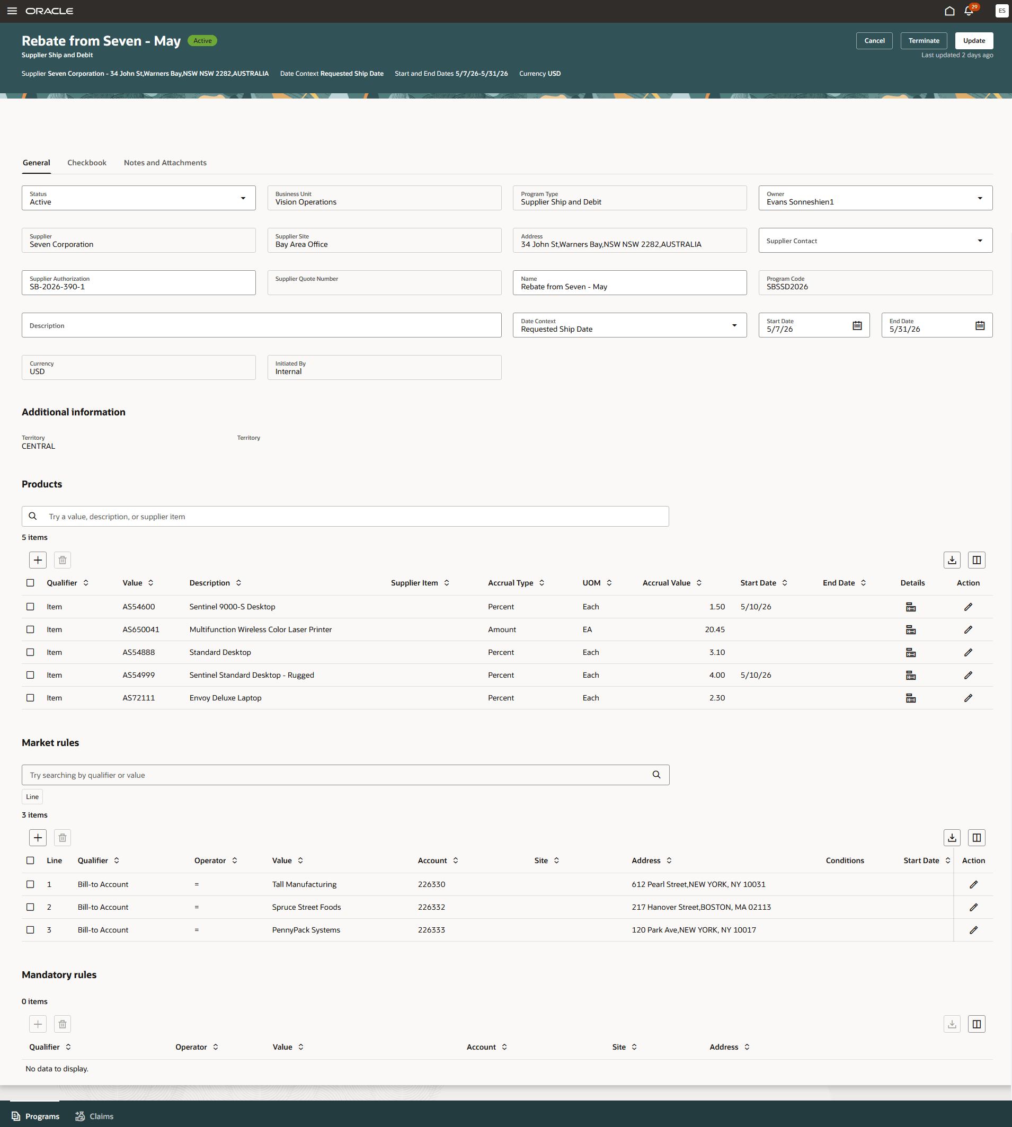The width and height of the screenshot is (1012, 1127).
Task: Switch to the Checkbook tab
Action: click(x=87, y=163)
